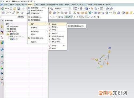Open the Constraint Navigator sidebar icon
134x98 pixels.
[x=2, y=32]
